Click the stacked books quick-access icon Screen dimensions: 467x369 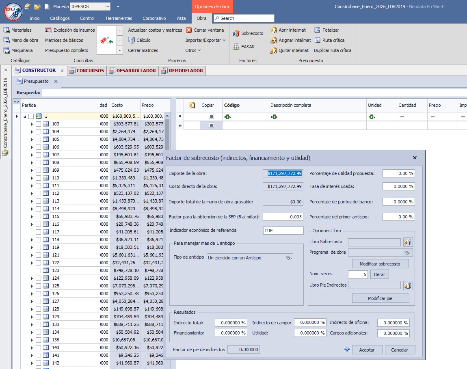click(x=27, y=6)
